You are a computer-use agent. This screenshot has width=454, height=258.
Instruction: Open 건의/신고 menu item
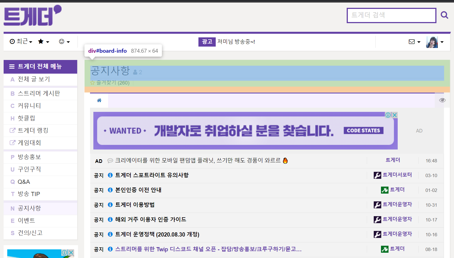click(x=40, y=233)
